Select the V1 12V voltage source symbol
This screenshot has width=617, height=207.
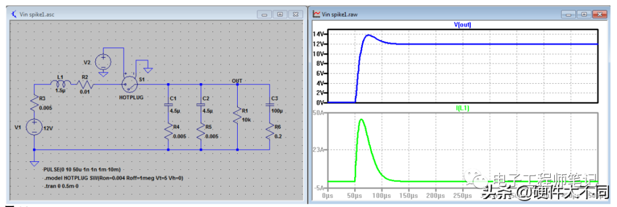tap(34, 127)
